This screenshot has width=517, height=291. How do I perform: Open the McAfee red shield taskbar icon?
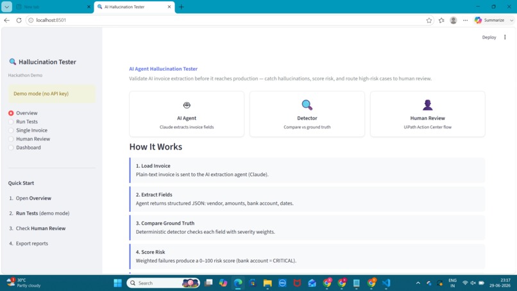pos(297,283)
